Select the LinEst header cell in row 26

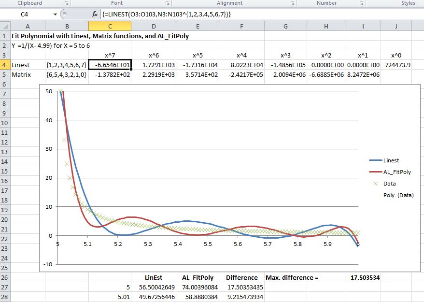153,277
